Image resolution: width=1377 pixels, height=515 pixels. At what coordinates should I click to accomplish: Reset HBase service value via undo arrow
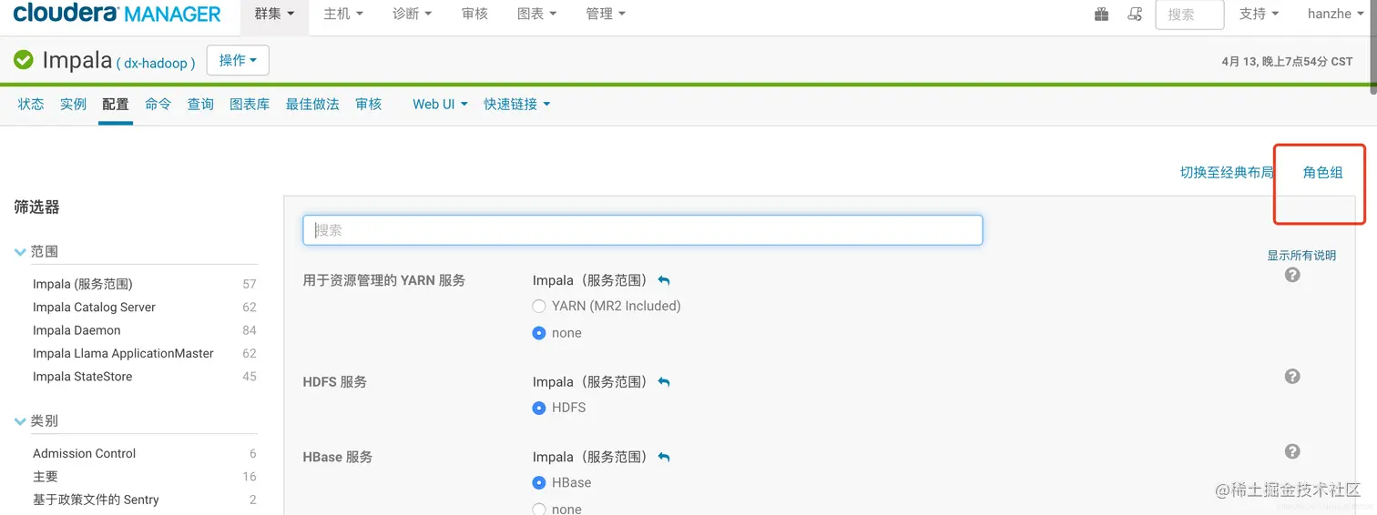[x=664, y=458]
